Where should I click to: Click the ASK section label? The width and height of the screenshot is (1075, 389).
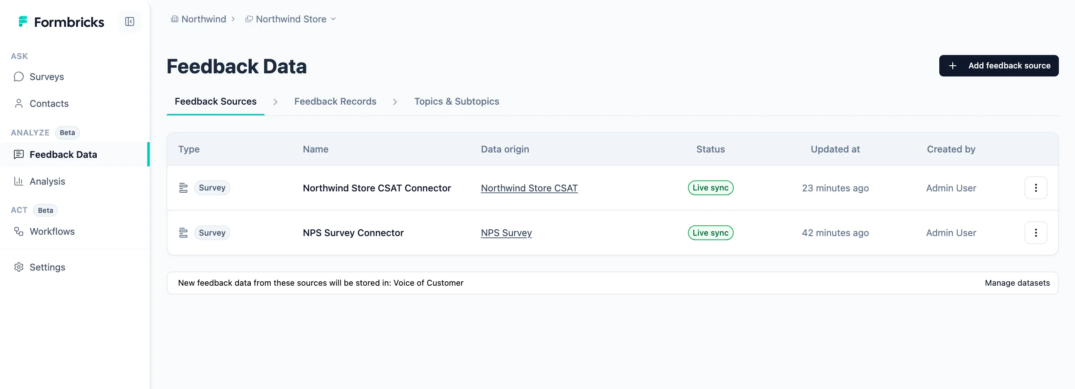(19, 56)
